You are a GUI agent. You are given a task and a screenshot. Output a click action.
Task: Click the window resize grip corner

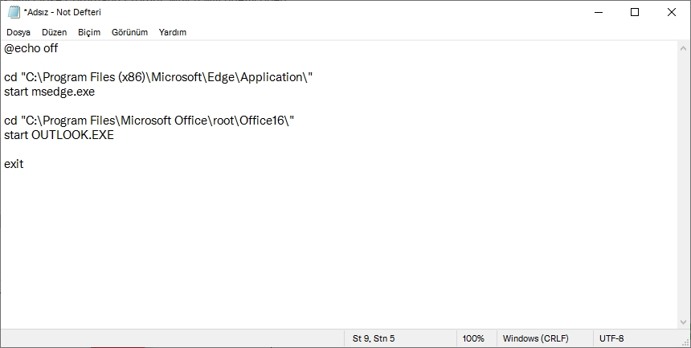tap(685, 342)
